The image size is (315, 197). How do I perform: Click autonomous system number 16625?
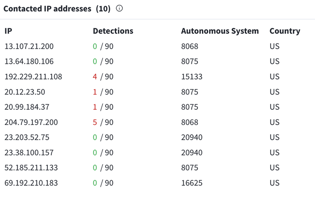[191, 183]
